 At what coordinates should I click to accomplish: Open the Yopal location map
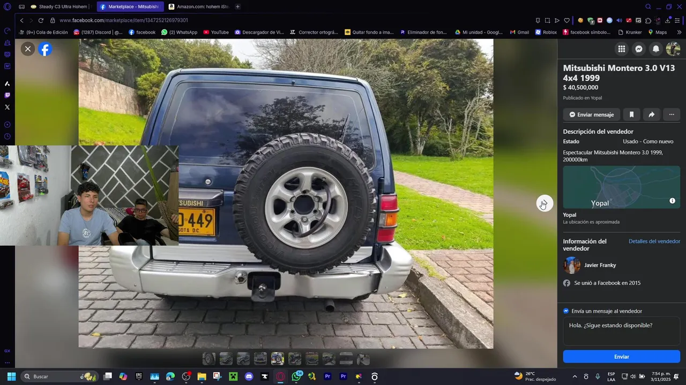pyautogui.click(x=621, y=187)
